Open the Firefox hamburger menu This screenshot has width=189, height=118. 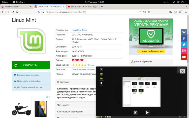[x=186, y=12]
